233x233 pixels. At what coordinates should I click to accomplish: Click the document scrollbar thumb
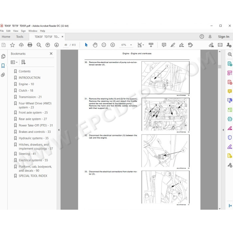(220, 67)
